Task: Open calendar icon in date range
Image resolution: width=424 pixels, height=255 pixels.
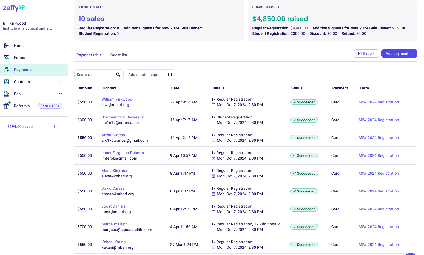Action: pyautogui.click(x=170, y=75)
